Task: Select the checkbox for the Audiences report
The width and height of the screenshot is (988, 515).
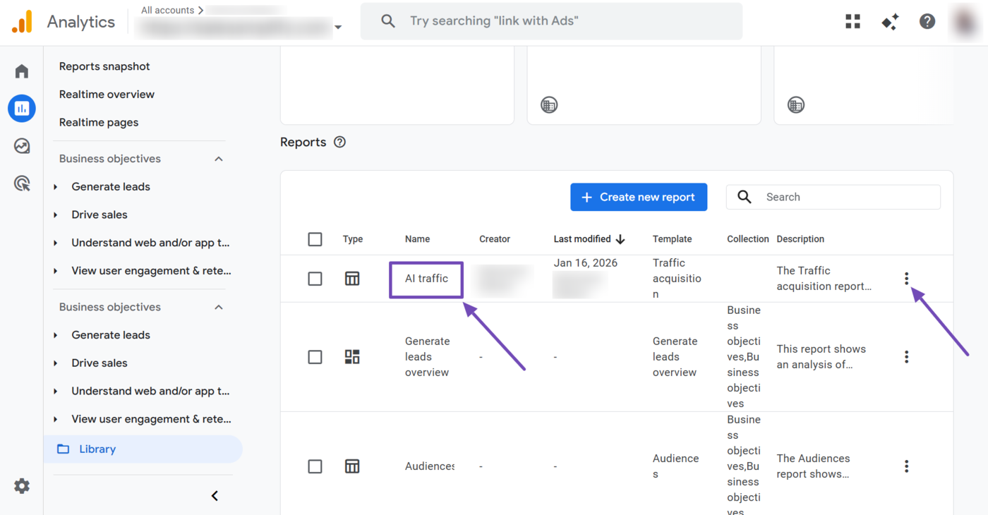Action: (x=315, y=466)
